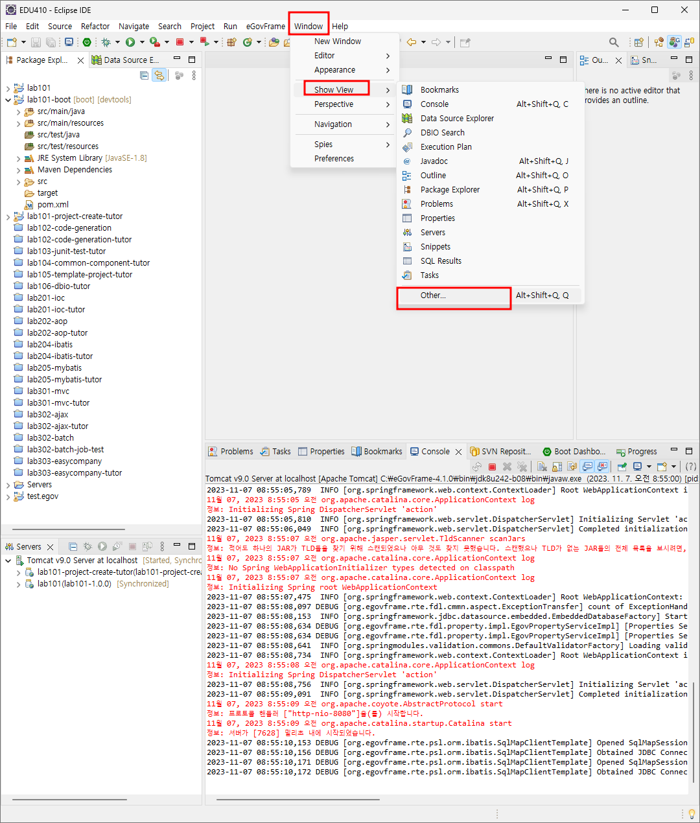This screenshot has height=823, width=700.
Task: Collapse the lab101-boot project node
Action: coord(8,100)
